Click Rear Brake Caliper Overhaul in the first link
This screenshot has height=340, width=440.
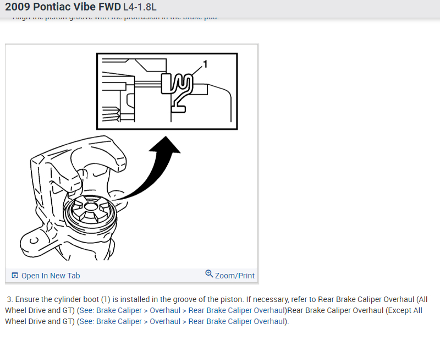click(x=237, y=310)
